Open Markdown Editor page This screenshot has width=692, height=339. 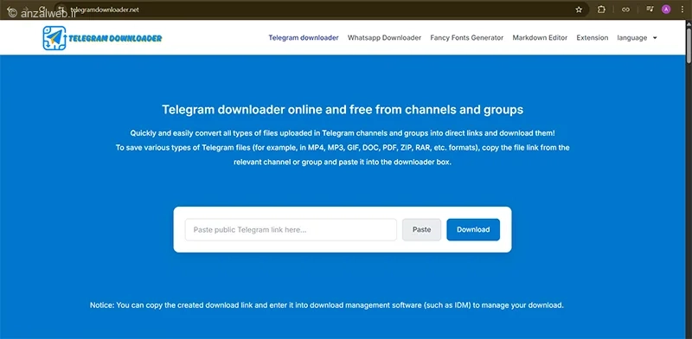click(x=540, y=38)
